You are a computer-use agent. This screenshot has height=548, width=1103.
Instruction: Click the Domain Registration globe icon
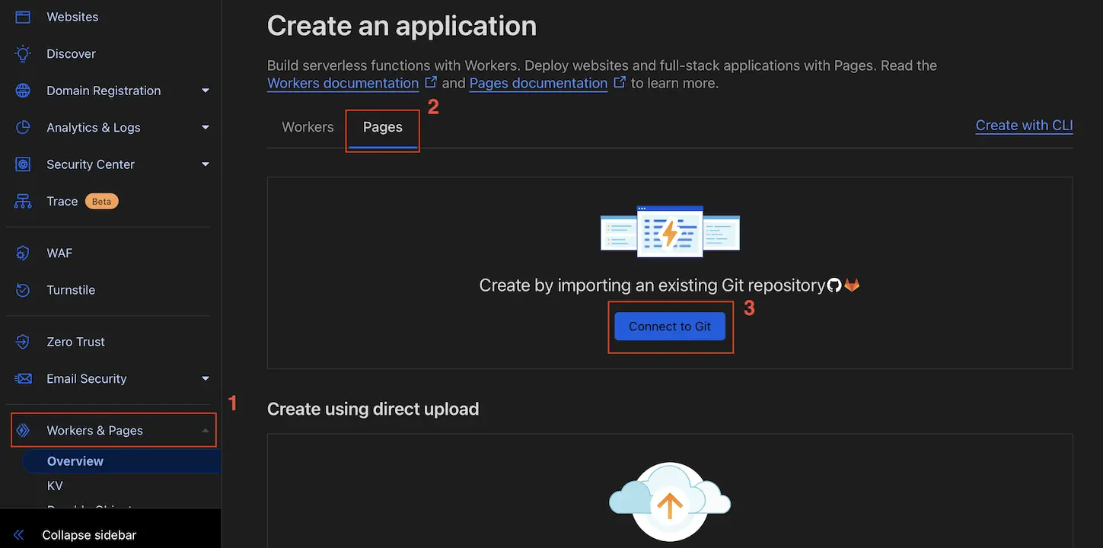(23, 91)
